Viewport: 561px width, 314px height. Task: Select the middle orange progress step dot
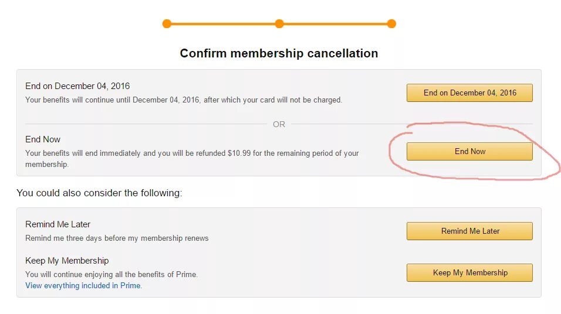tap(279, 24)
